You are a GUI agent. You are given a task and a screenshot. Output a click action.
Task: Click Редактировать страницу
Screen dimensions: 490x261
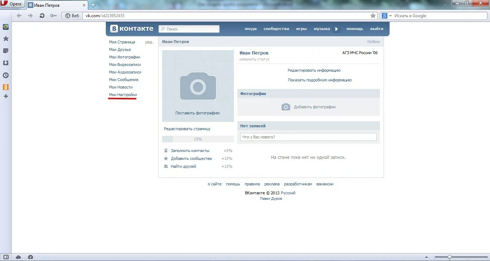point(187,129)
